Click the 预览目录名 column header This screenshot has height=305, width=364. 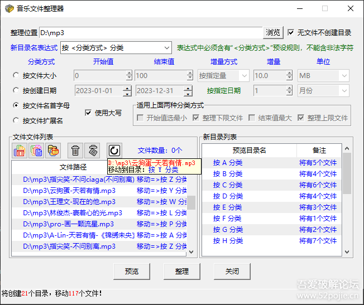[250, 151]
